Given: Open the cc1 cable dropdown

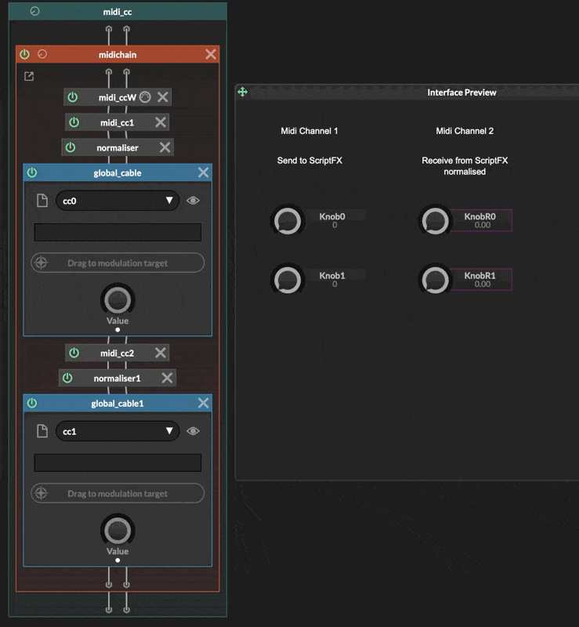Looking at the screenshot, I should [x=118, y=431].
